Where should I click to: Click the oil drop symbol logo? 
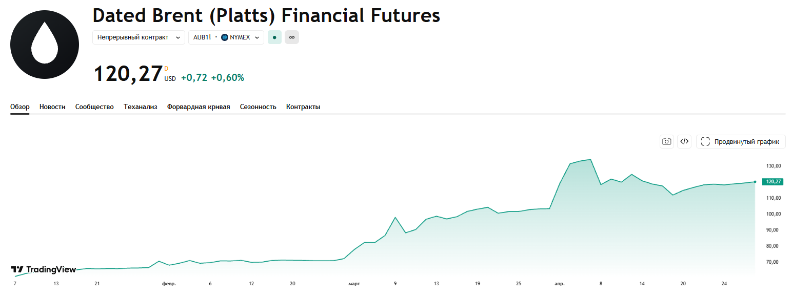pos(45,45)
